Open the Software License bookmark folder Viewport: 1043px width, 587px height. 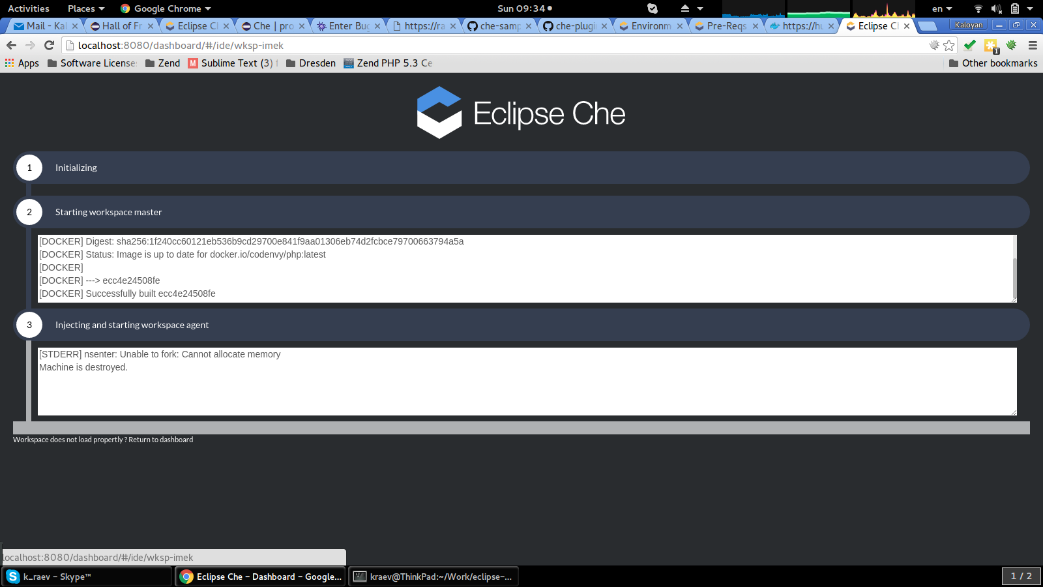[x=92, y=63]
